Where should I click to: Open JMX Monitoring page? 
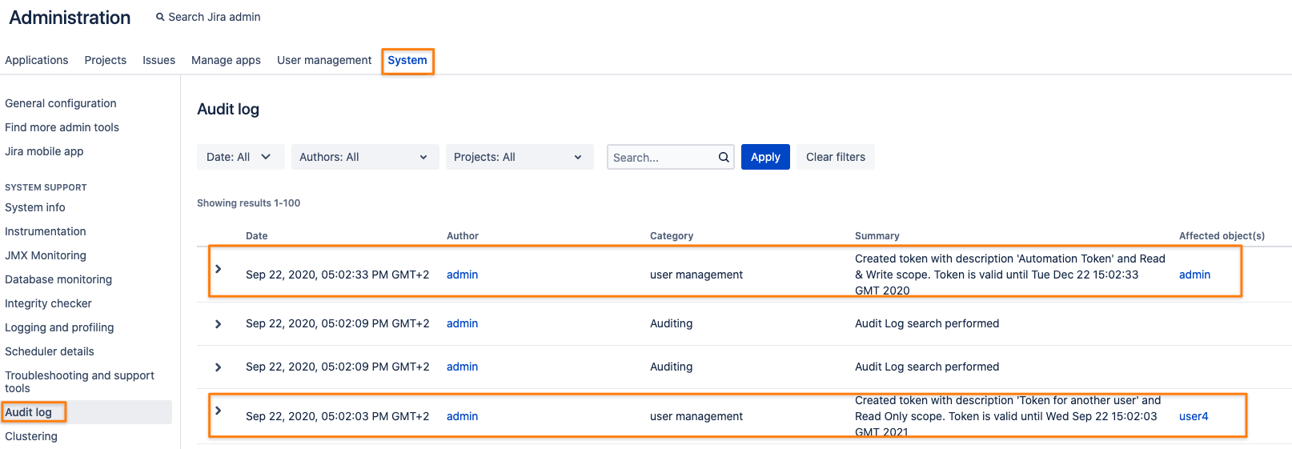coord(46,255)
